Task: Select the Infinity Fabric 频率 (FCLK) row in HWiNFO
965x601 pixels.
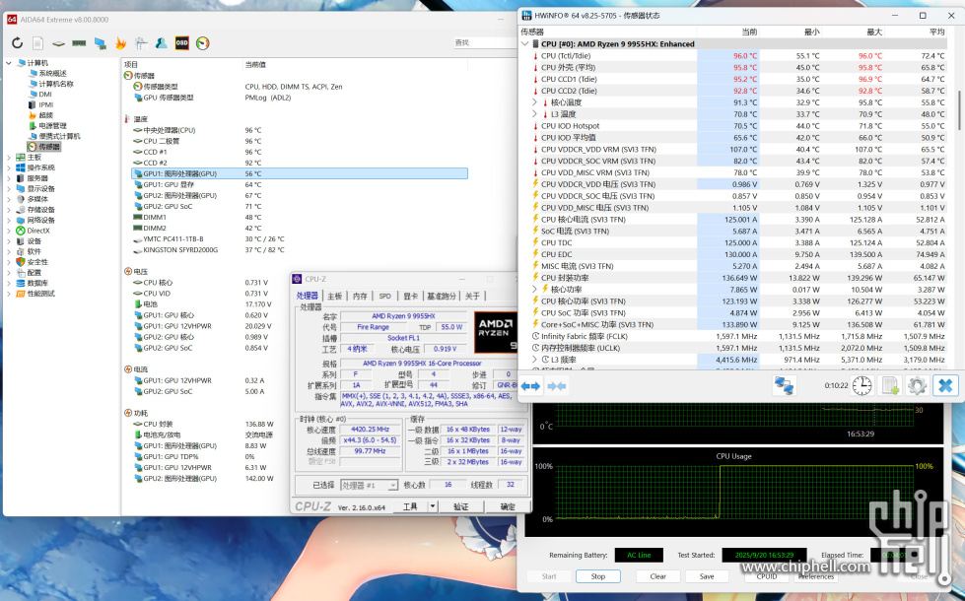Action: [x=732, y=336]
